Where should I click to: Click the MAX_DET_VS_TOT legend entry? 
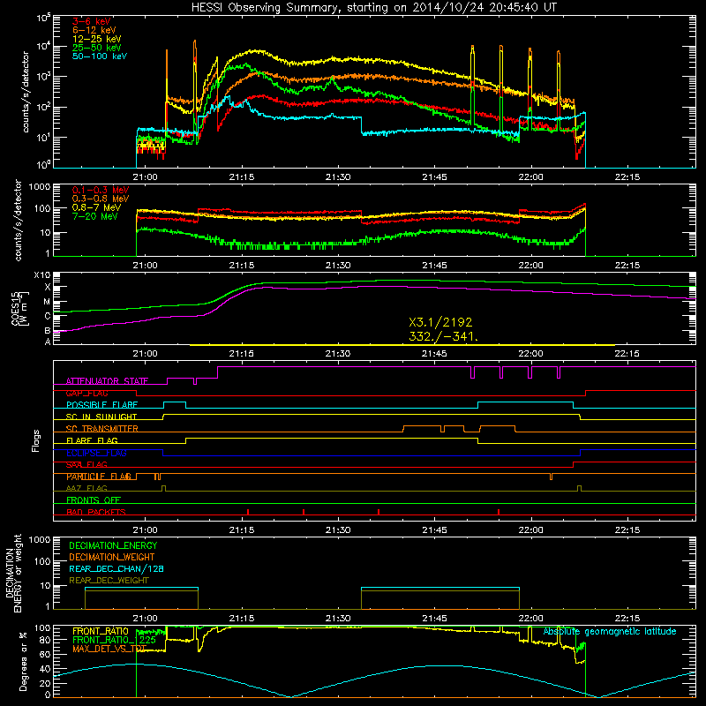(x=109, y=649)
